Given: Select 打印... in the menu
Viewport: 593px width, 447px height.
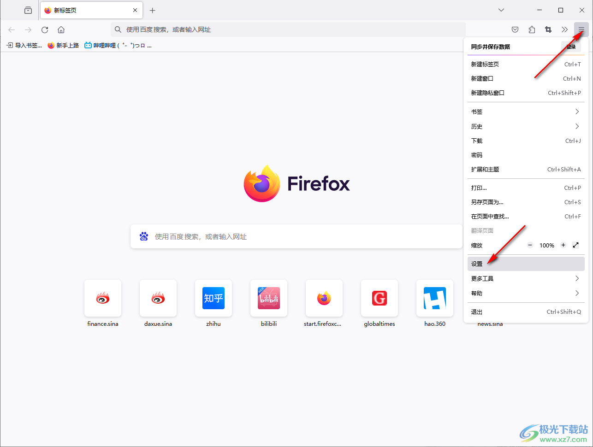Looking at the screenshot, I should pos(526,188).
